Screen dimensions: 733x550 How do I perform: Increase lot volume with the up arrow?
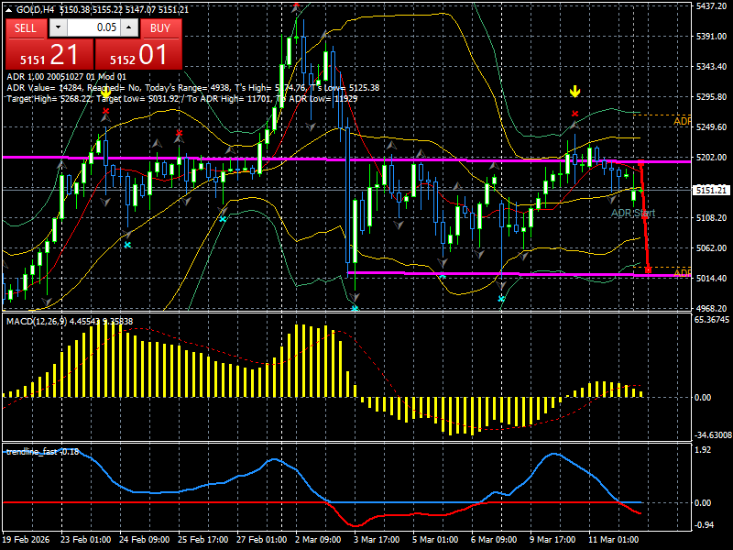[x=129, y=28]
